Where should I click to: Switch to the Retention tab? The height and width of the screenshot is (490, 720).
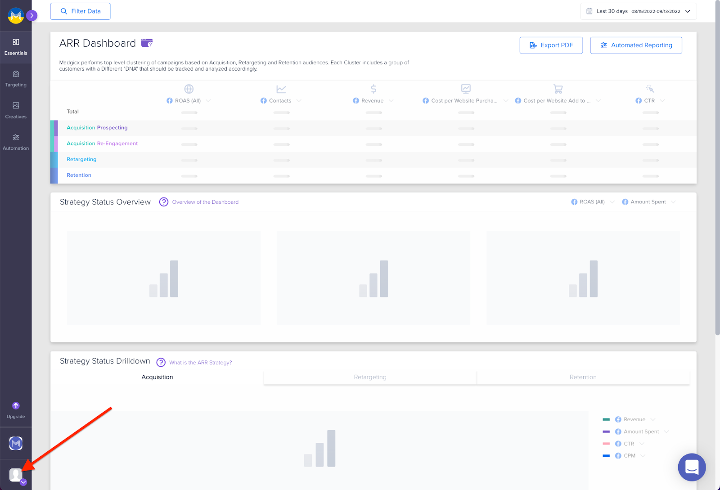point(583,377)
